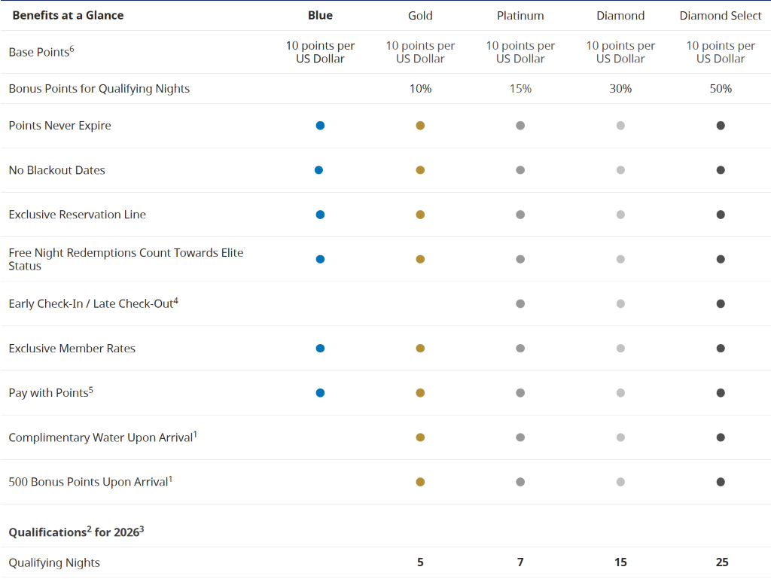Select the Platinum tier column header
771x579 pixels.
coord(520,15)
